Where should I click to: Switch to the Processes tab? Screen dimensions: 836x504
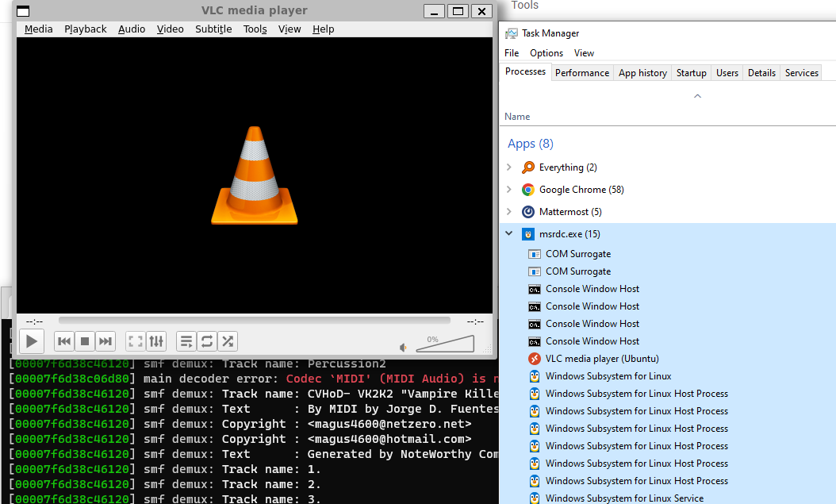[525, 71]
